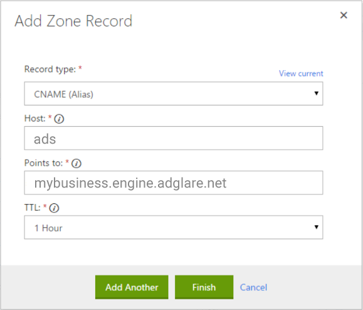The image size is (363, 310).
Task: Show info tooltip for Points to field
Action: [76, 164]
